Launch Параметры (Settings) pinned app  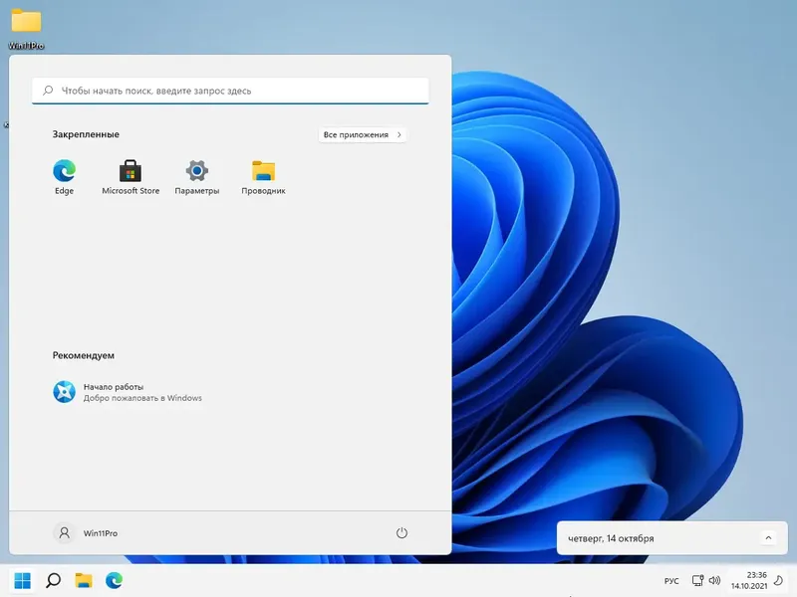point(196,169)
